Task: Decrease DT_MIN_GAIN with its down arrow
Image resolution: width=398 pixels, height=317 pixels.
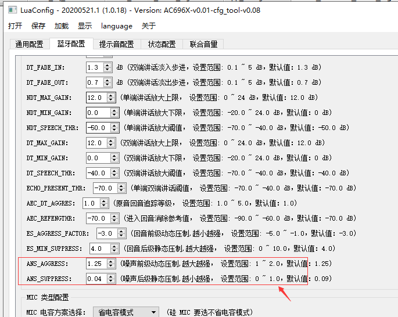Action: [114, 160]
